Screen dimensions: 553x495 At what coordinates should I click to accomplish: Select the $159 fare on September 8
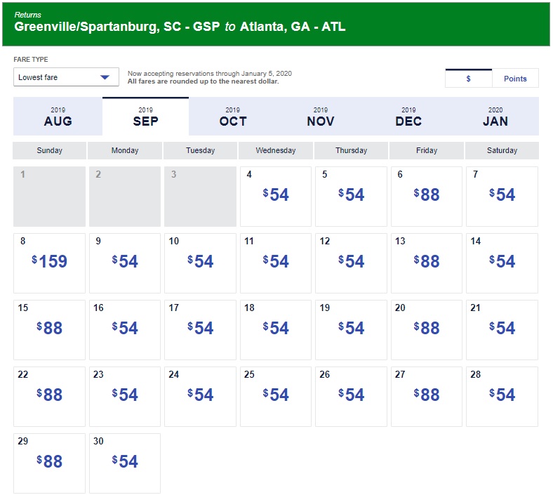[49, 263]
